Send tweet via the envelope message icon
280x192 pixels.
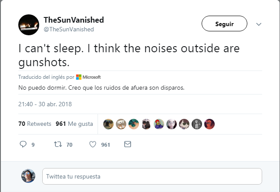click(128, 145)
